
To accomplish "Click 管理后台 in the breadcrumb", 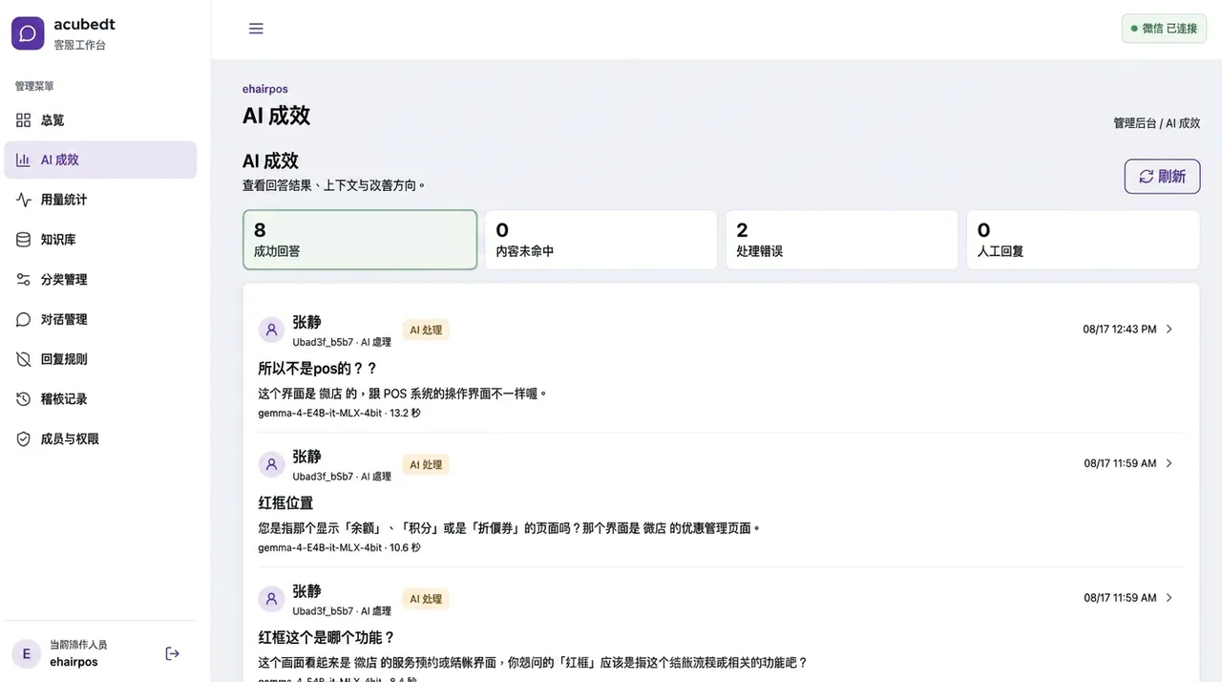I will tap(1134, 123).
